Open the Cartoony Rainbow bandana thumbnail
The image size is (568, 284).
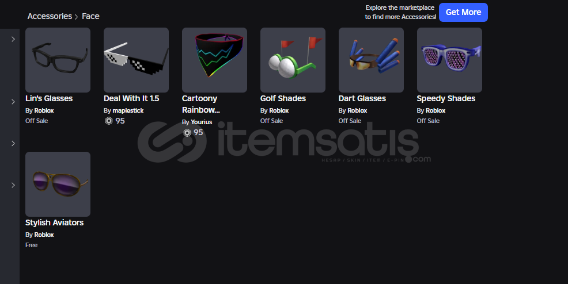point(214,60)
